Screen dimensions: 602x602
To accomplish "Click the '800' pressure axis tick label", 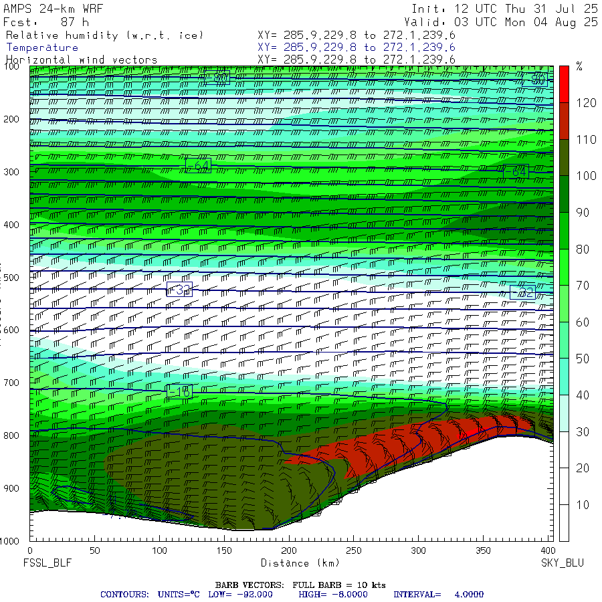I will [x=11, y=435].
